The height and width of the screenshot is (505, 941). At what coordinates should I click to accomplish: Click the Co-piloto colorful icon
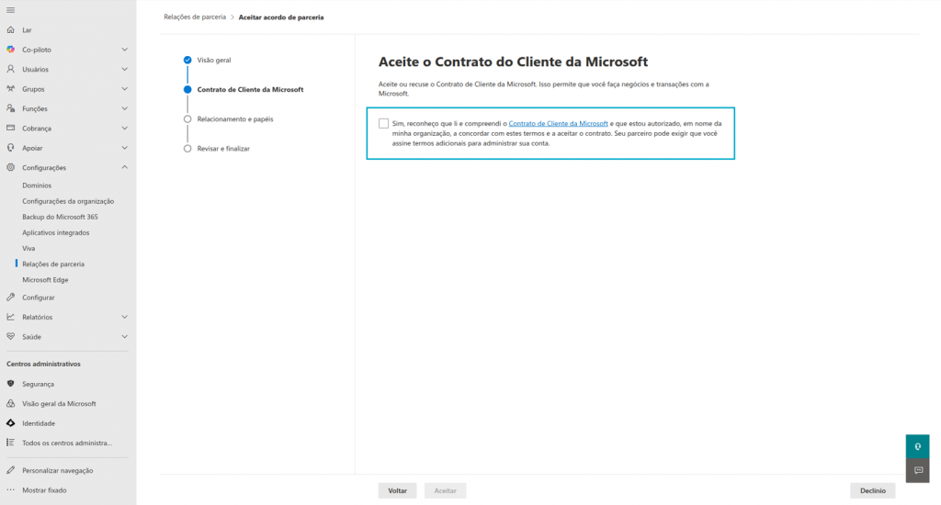coord(11,50)
